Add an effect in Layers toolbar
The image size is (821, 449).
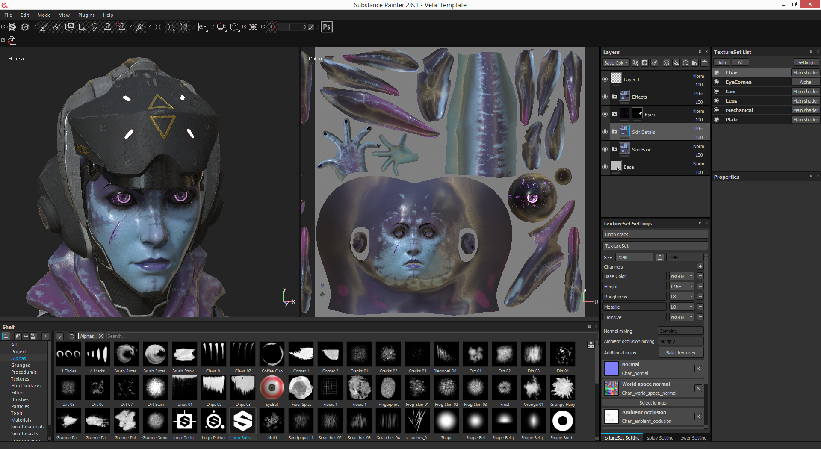tap(635, 63)
